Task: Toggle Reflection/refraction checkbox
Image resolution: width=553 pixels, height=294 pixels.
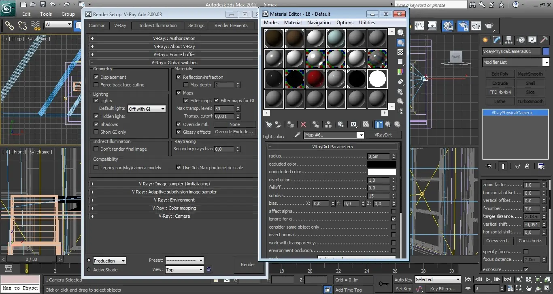Action: 179,77
